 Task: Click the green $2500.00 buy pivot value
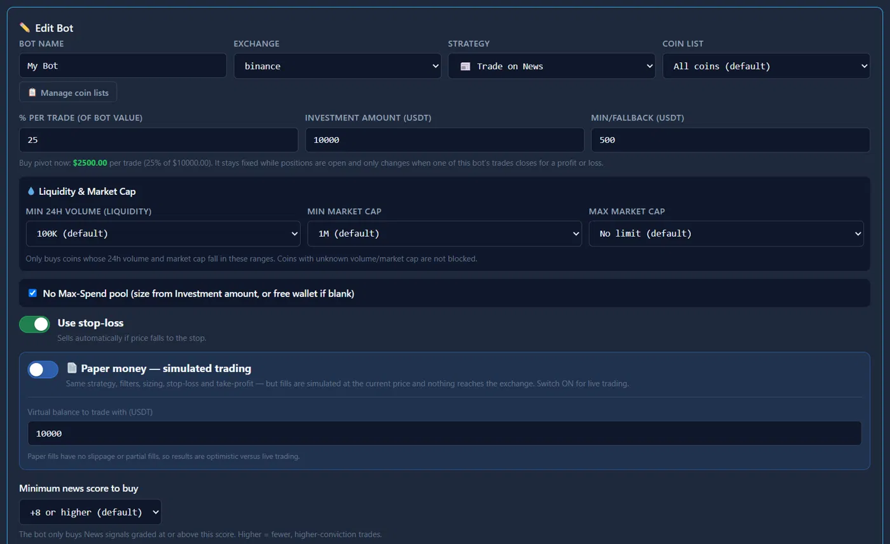90,163
